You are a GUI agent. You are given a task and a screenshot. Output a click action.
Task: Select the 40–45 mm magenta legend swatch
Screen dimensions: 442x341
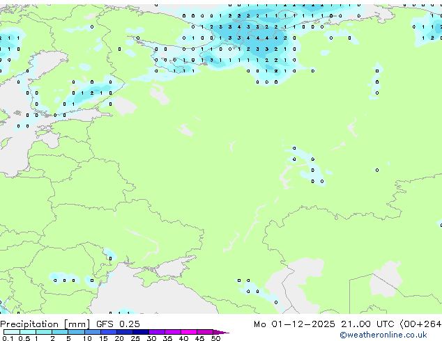pyautogui.click(x=189, y=332)
